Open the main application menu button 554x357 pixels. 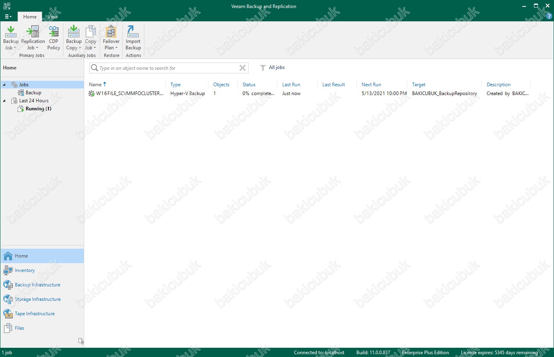pos(8,17)
